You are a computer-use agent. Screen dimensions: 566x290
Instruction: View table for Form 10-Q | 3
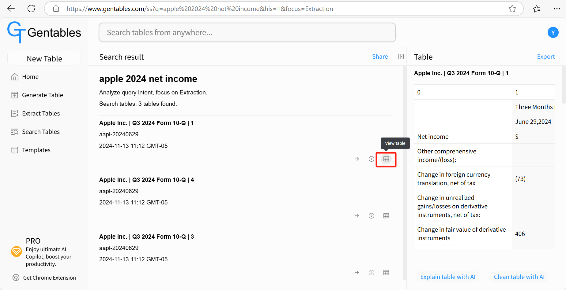click(386, 273)
